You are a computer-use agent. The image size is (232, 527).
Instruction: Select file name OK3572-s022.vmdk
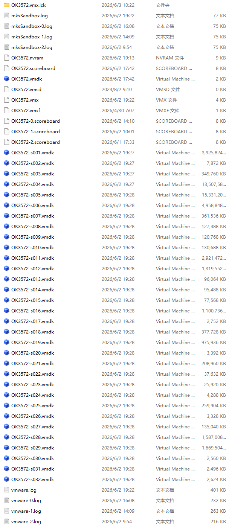[33, 374]
